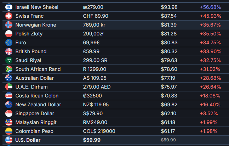This screenshot has width=229, height=146.
Task: Click the +56.68% Israeli Shekel difference
Action: pyautogui.click(x=210, y=7)
